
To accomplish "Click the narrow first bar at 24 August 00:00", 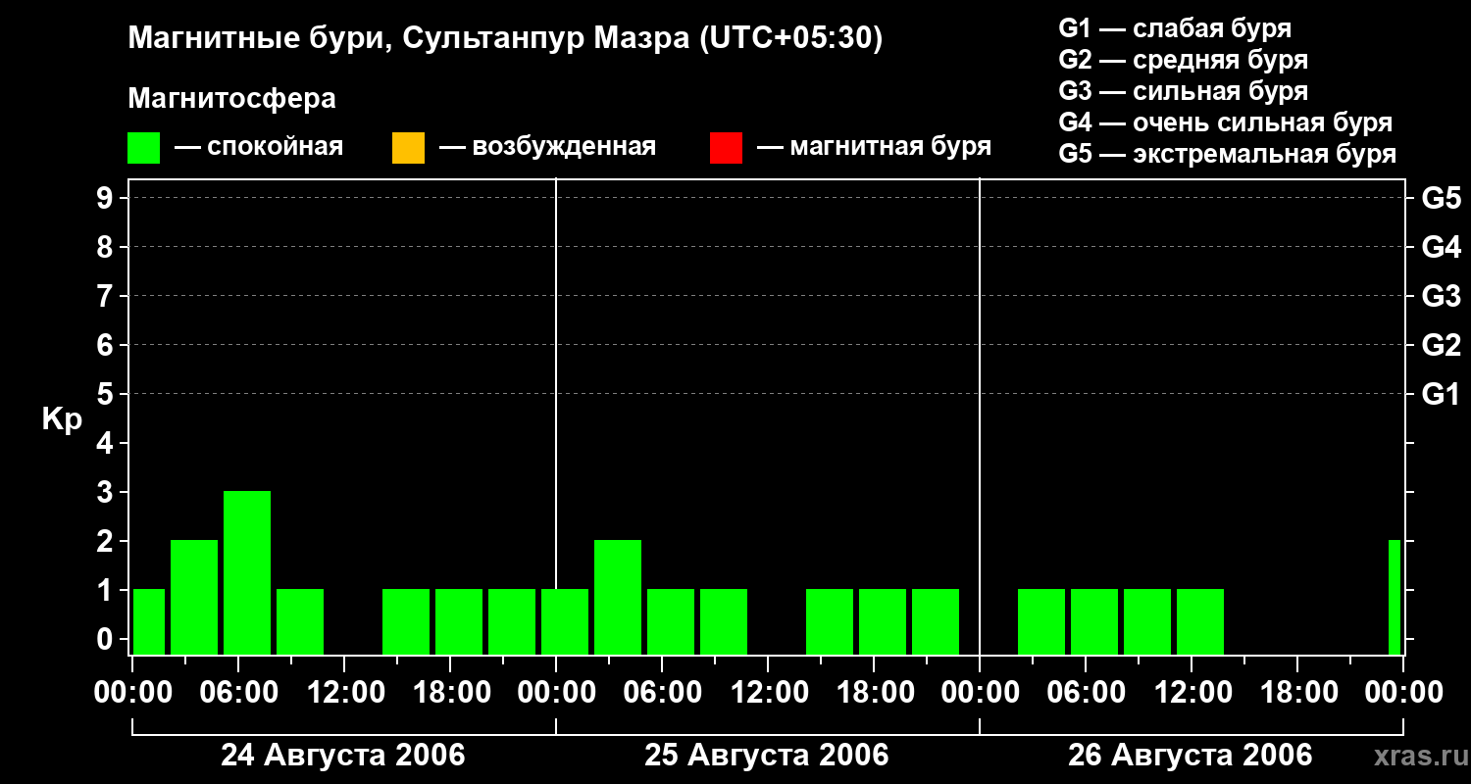I will pyautogui.click(x=149, y=621).
